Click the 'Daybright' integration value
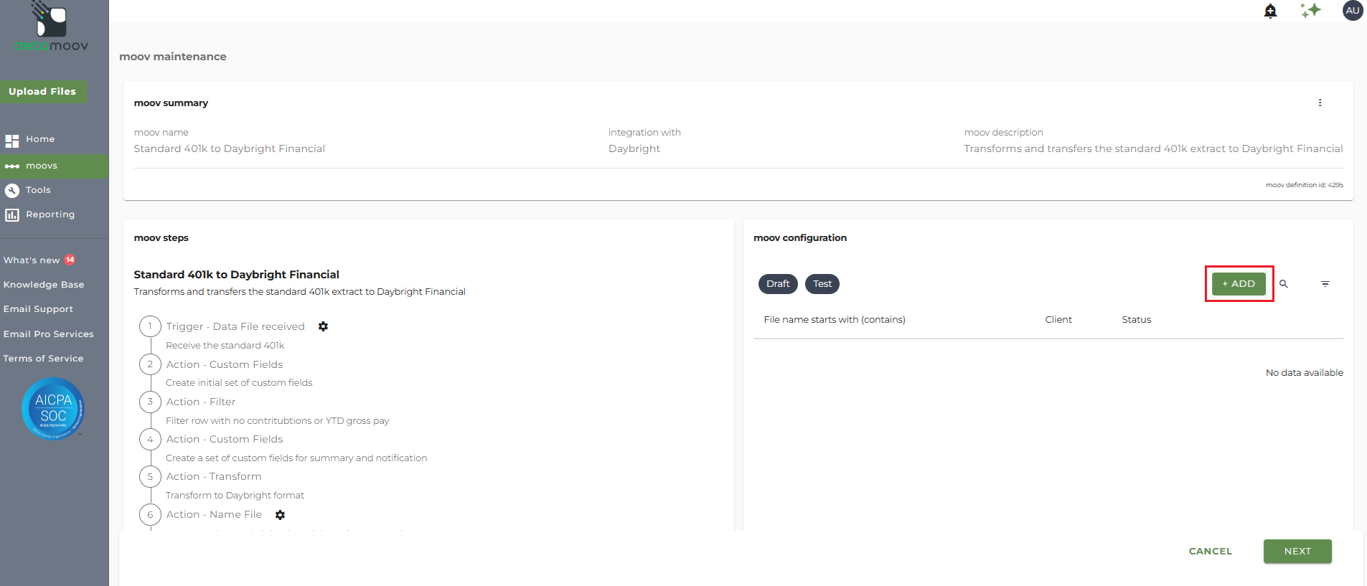 point(634,148)
